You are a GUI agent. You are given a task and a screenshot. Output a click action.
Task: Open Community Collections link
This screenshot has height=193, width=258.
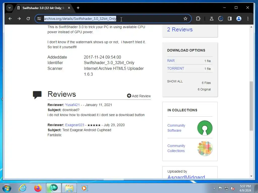(176, 148)
